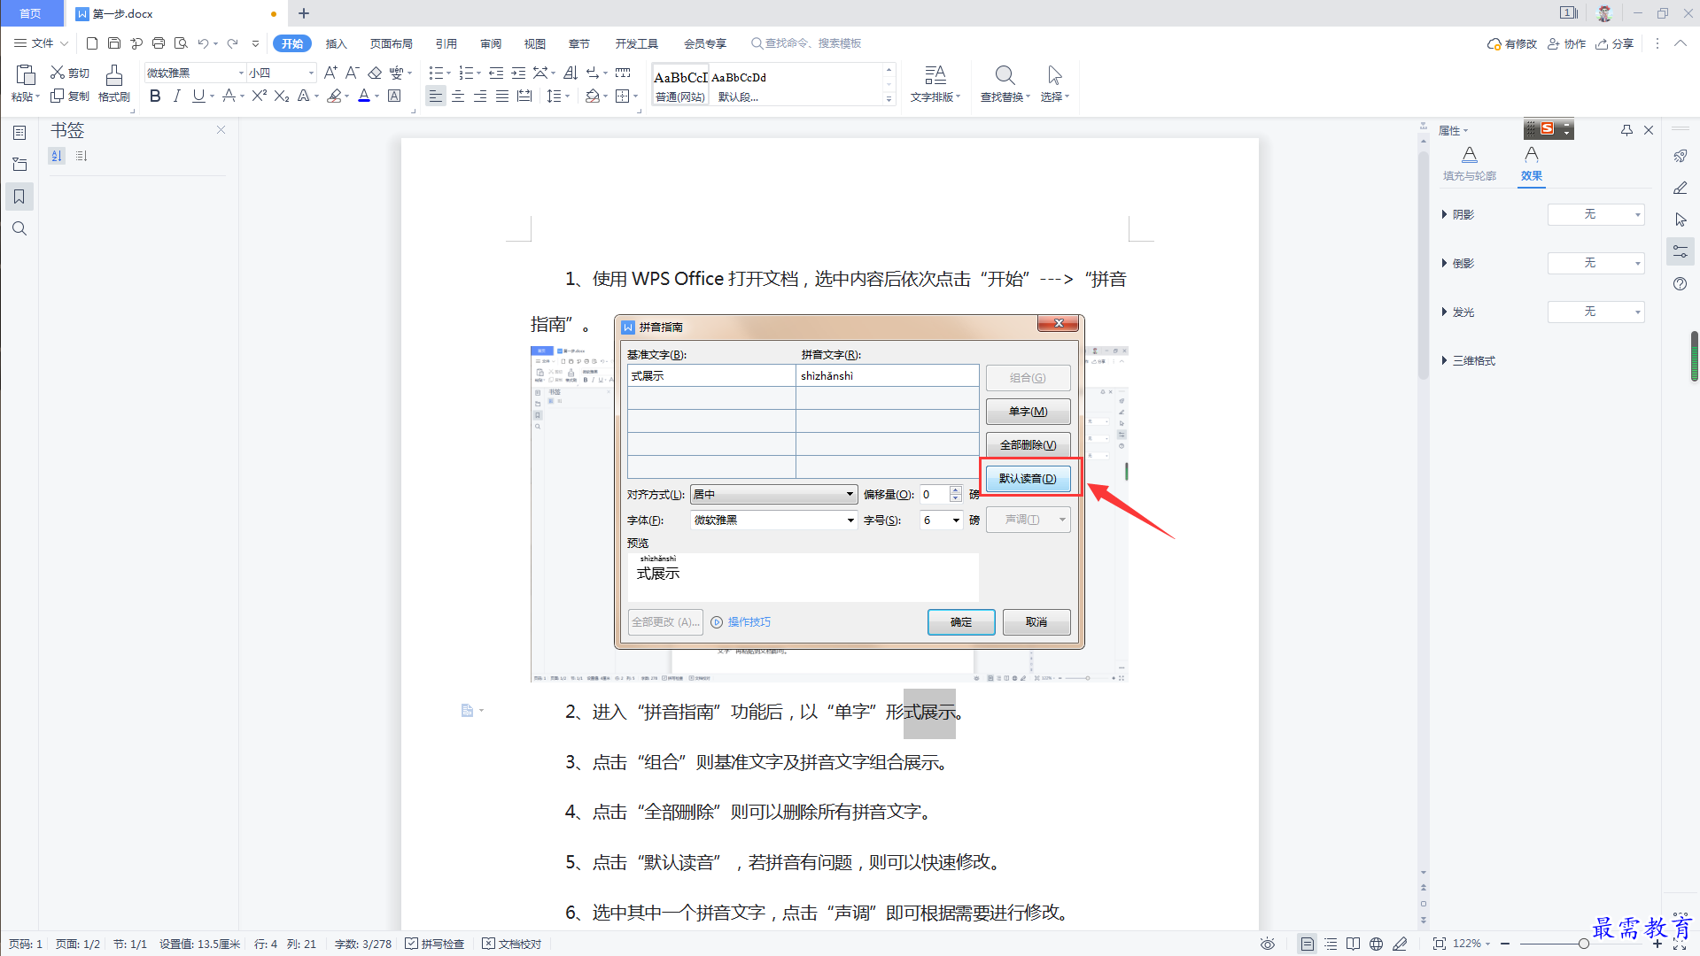Screen dimensions: 1700x956
Task: Click the increase indent icon
Action: (x=518, y=73)
